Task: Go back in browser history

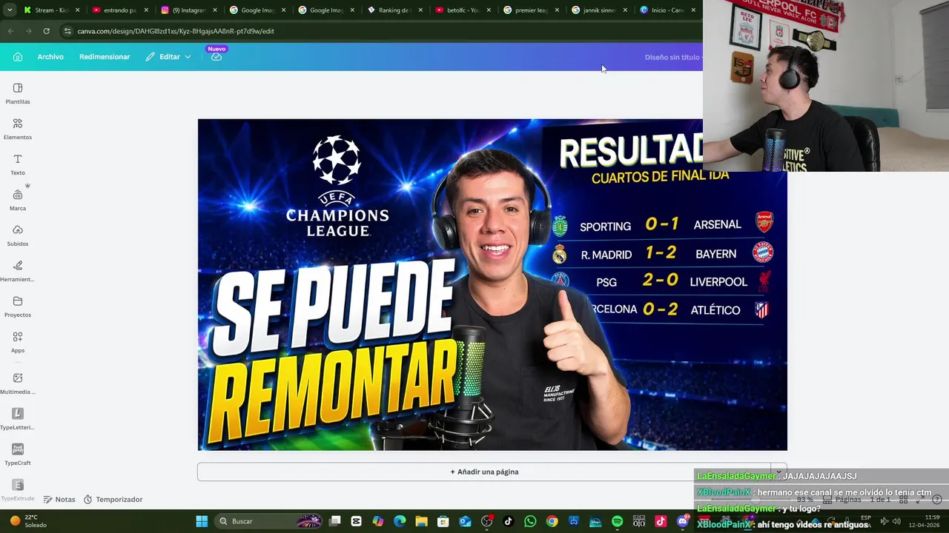Action: coord(10,31)
